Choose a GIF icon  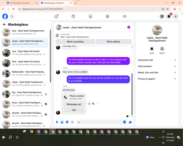pyautogui.click(x=72, y=122)
